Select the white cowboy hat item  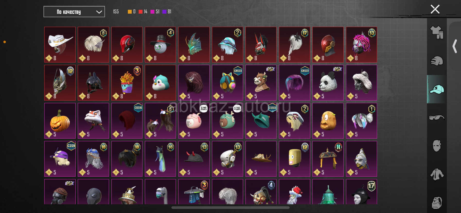coord(60,45)
